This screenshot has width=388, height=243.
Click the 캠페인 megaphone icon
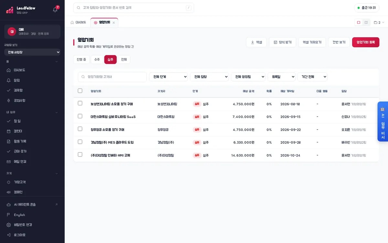coord(9,192)
